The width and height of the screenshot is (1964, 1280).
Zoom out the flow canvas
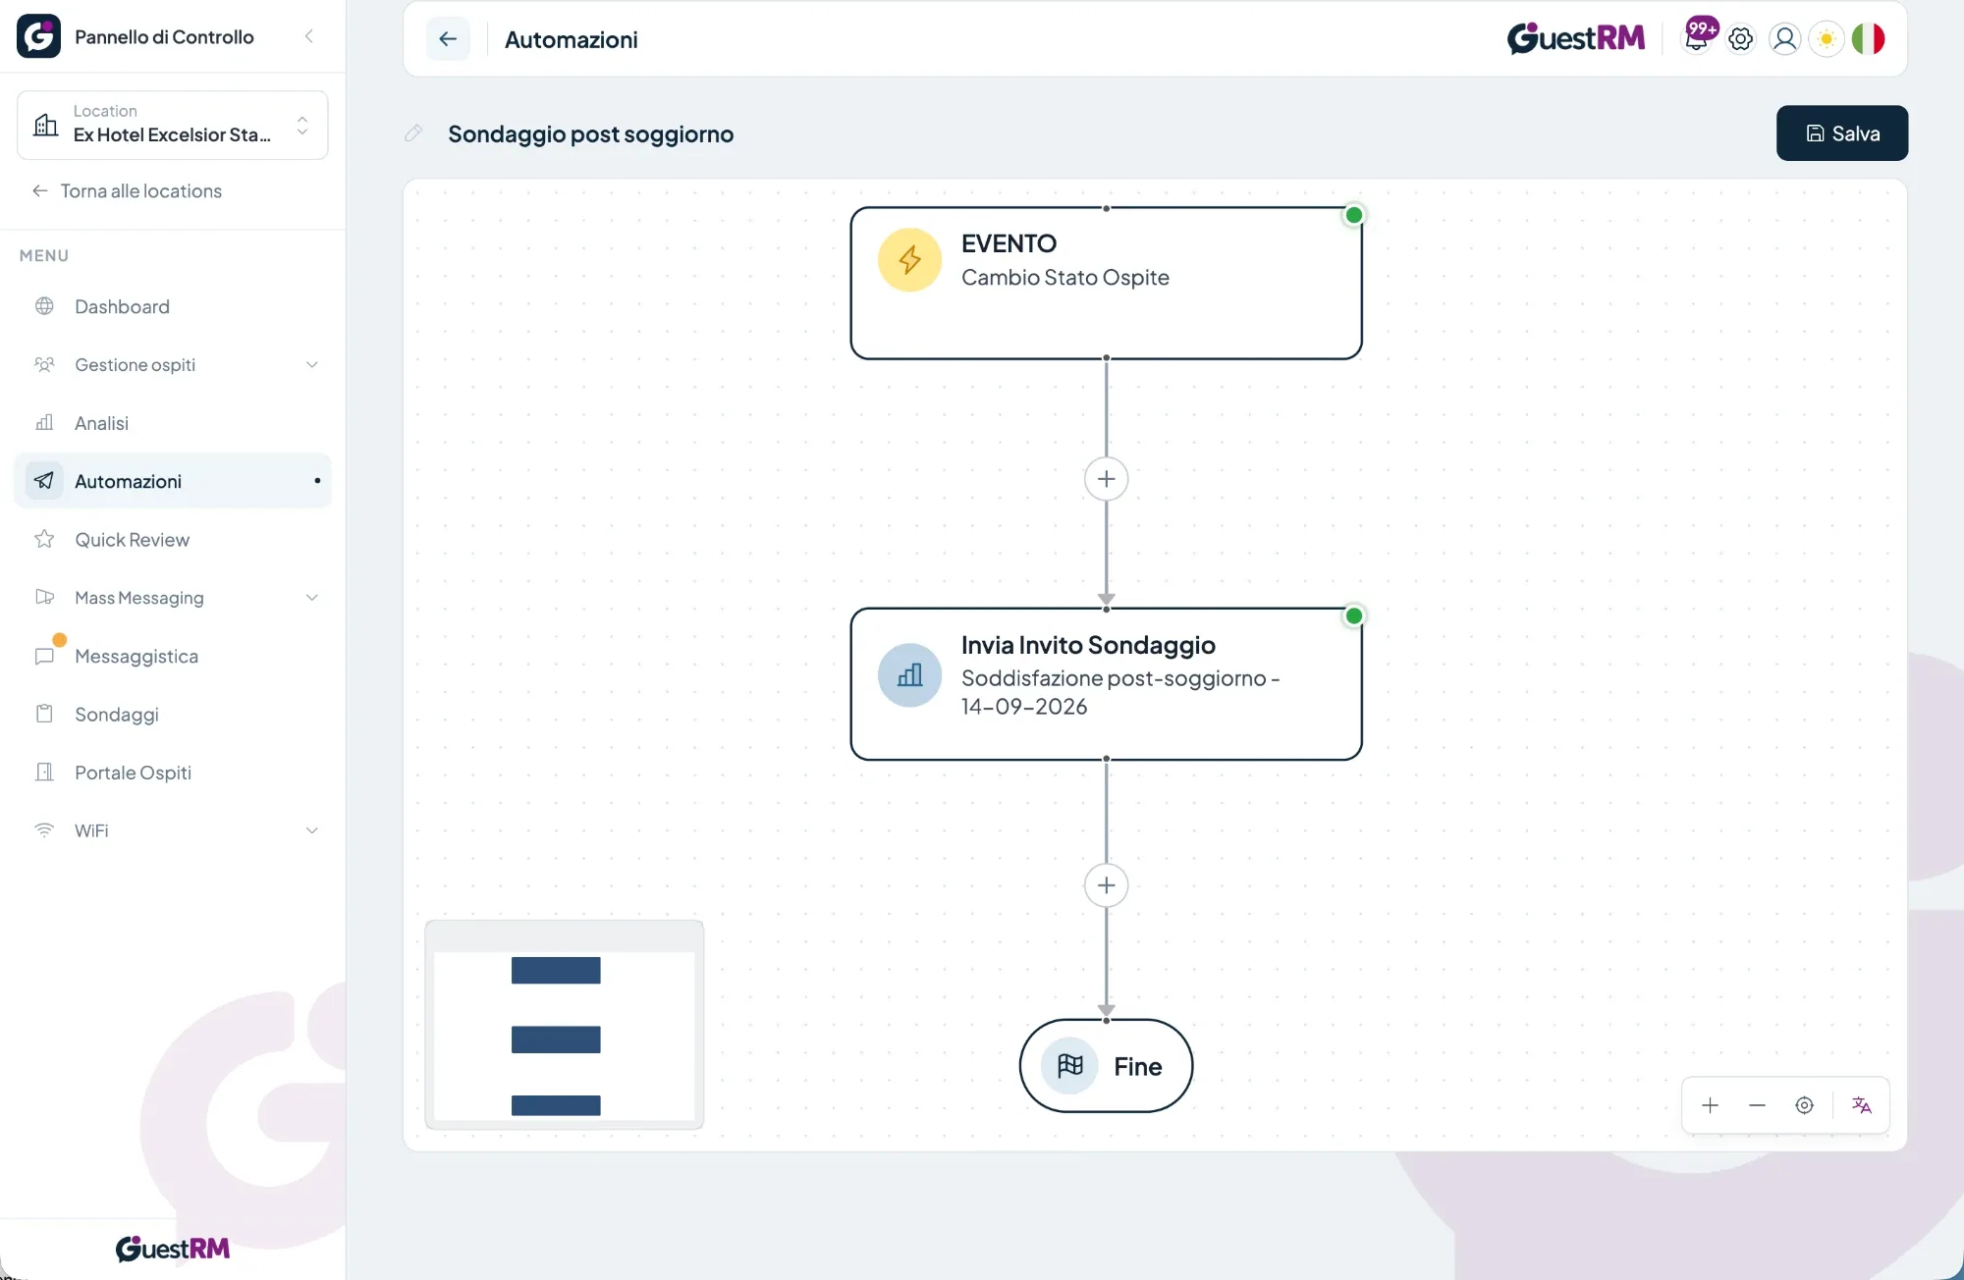[x=1757, y=1105]
